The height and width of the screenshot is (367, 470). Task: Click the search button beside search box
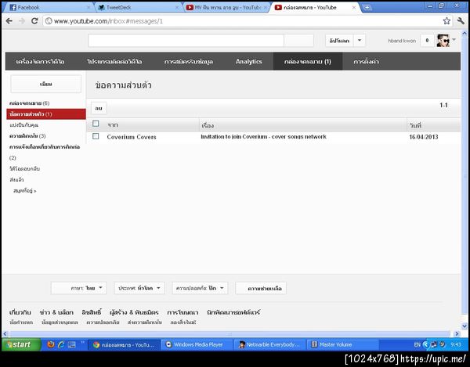[x=299, y=41]
